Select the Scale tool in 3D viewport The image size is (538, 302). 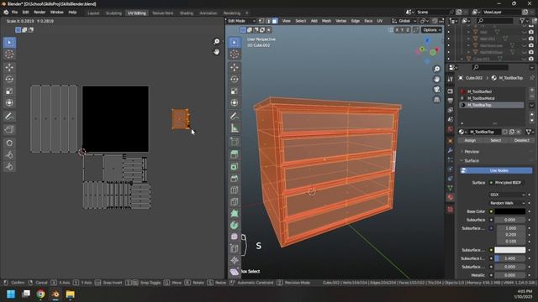point(235,91)
